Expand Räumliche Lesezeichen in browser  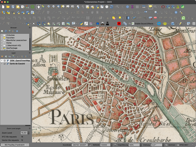tap(2, 40)
